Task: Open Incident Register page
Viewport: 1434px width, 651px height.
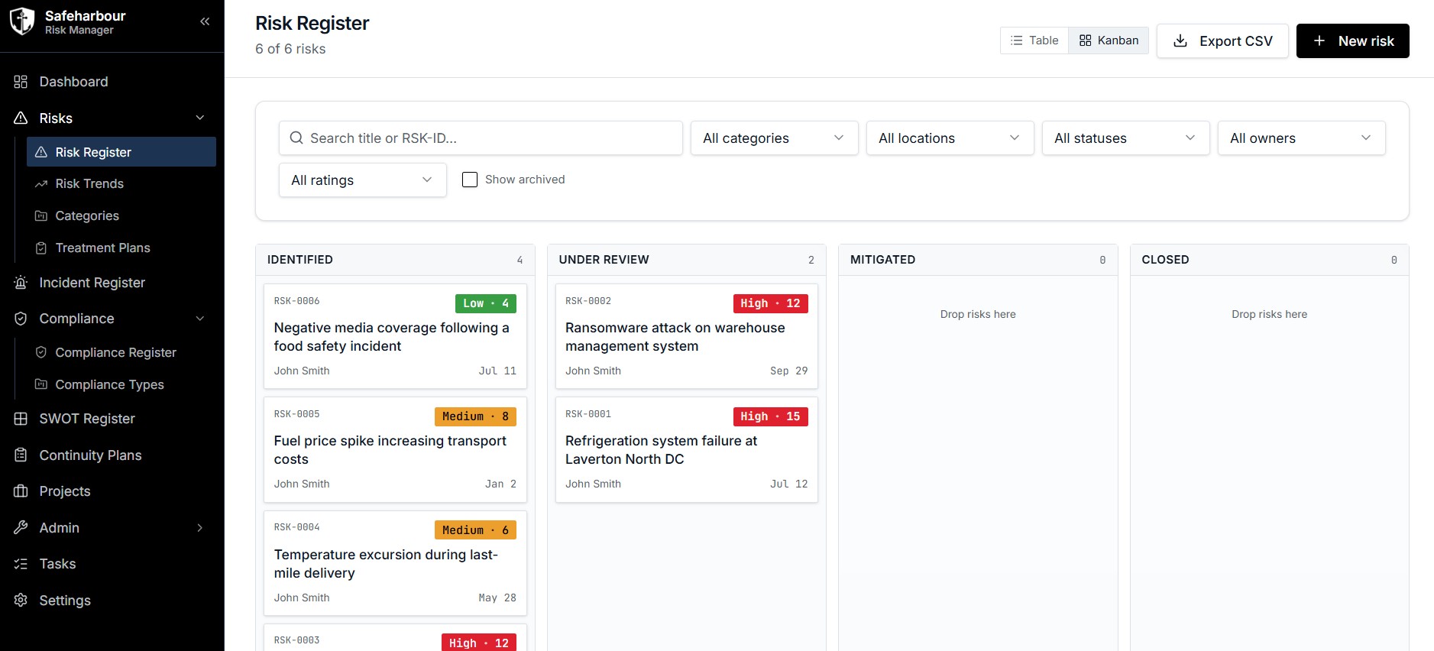Action: click(112, 283)
